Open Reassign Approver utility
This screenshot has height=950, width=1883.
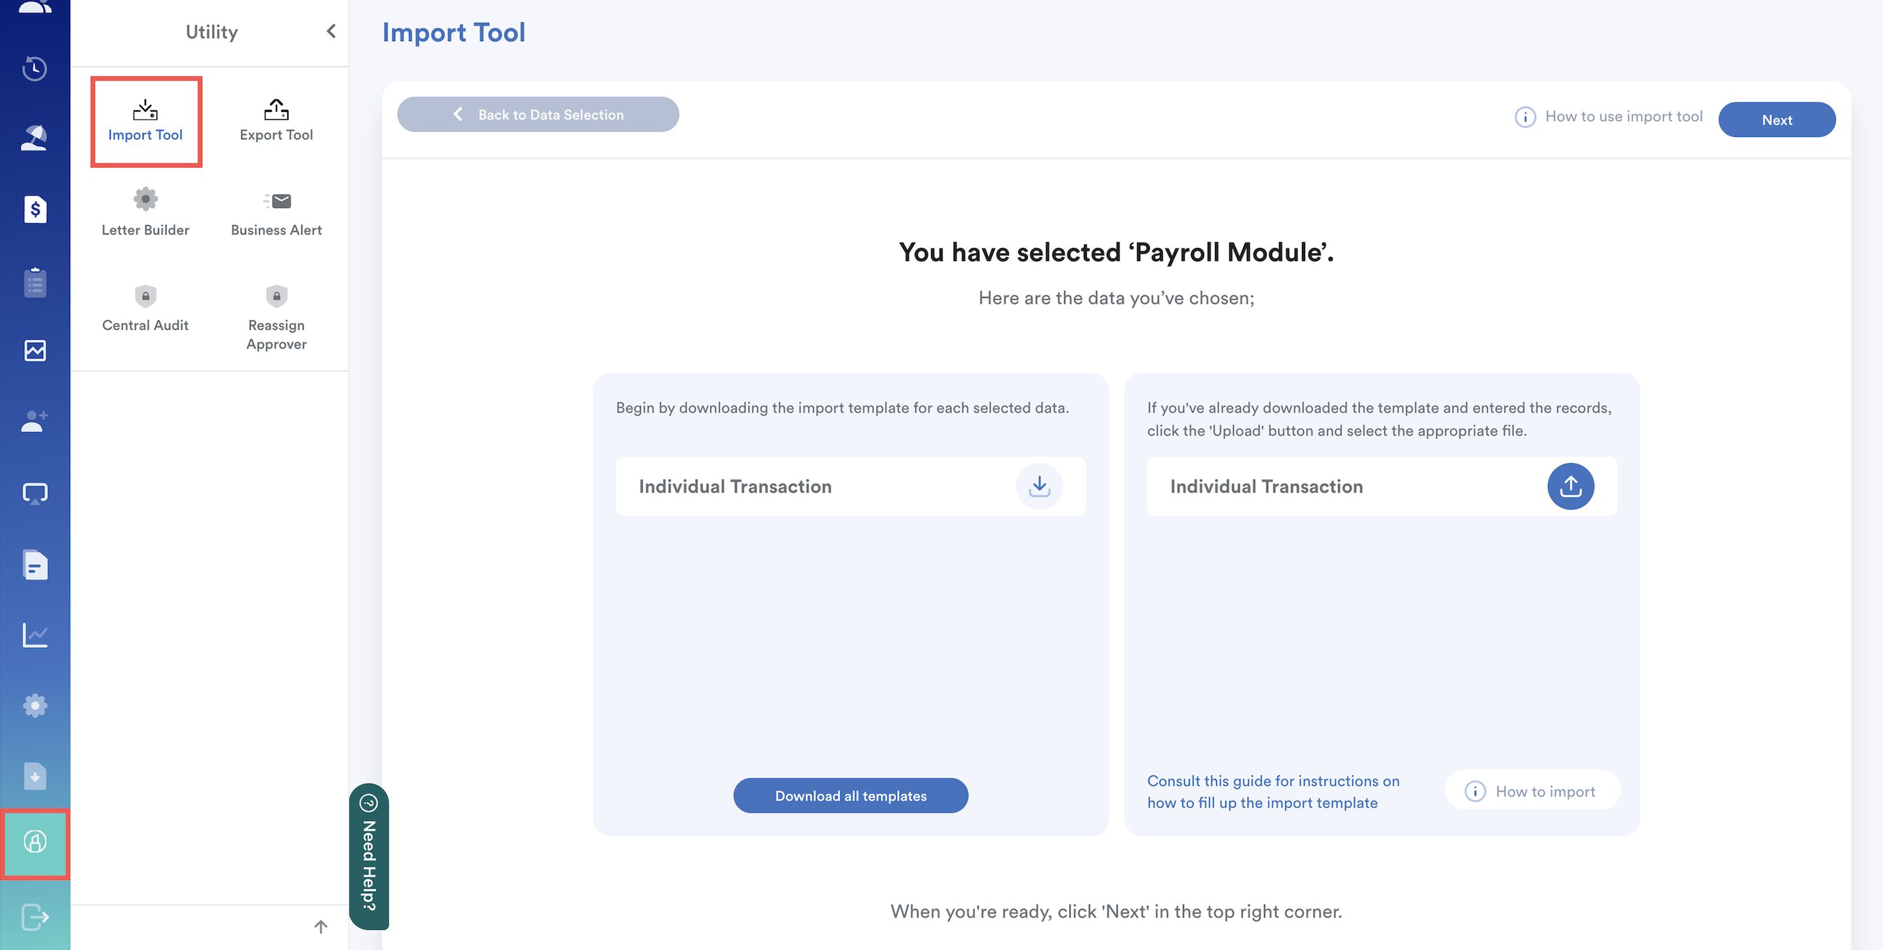point(275,318)
